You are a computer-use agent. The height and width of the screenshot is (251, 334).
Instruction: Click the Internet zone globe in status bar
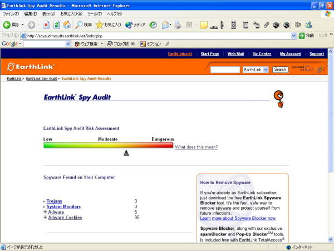coord(288,247)
